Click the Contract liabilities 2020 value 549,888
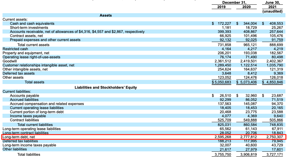This screenshot has width=287, height=157. [x=248, y=120]
